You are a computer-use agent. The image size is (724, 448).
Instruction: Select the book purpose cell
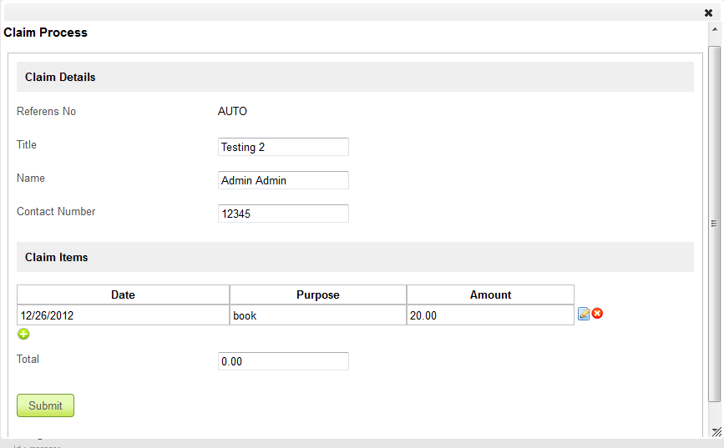coord(317,315)
